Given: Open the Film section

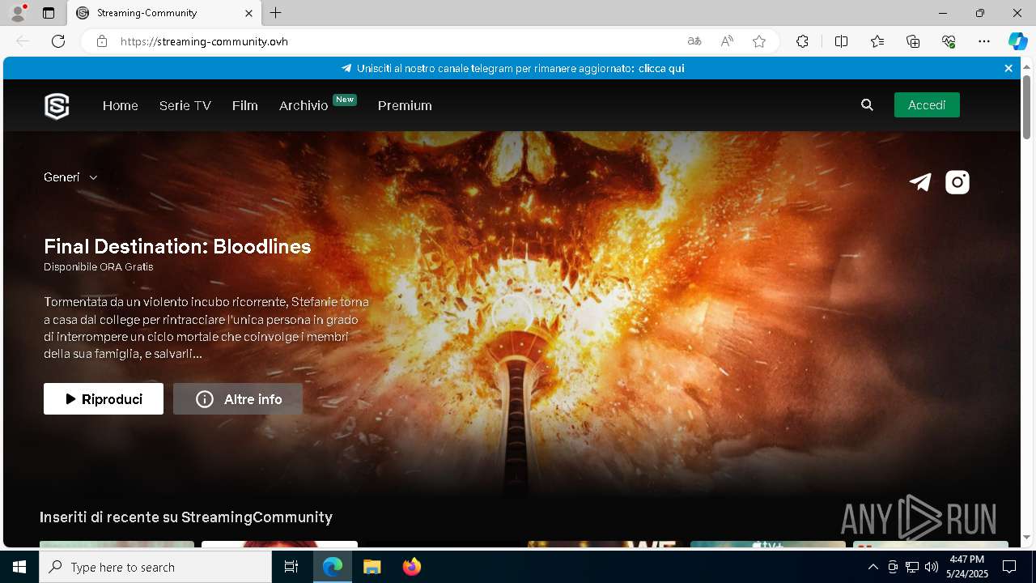Looking at the screenshot, I should [x=245, y=105].
